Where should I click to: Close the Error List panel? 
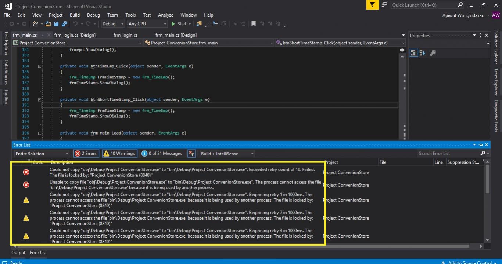[x=487, y=145]
